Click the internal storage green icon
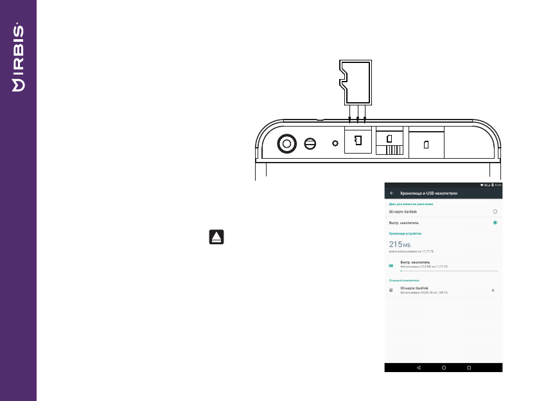The width and height of the screenshot is (546, 401). point(391,265)
